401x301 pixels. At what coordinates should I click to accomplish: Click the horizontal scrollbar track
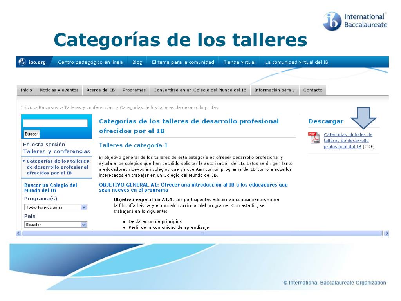tap(202, 233)
